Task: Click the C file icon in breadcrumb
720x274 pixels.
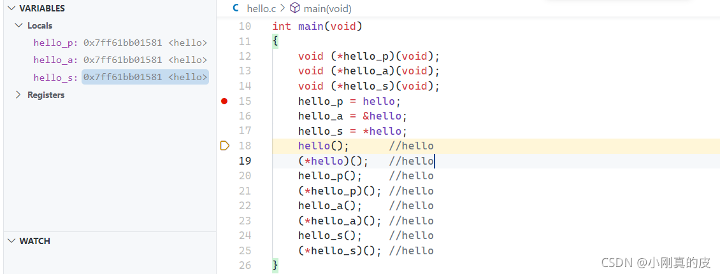Action: (236, 8)
